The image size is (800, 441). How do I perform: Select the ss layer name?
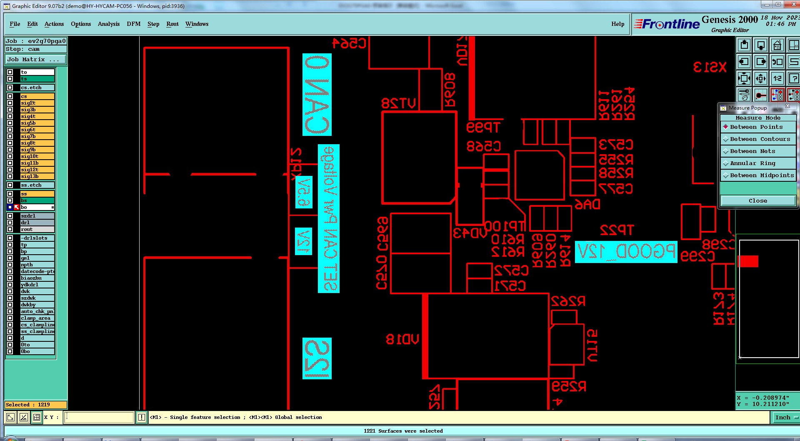point(37,194)
